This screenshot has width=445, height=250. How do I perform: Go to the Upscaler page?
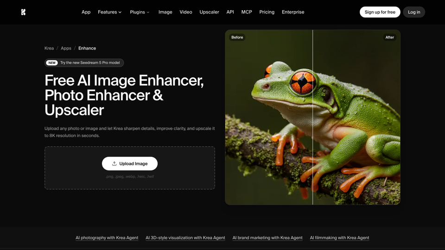(209, 12)
